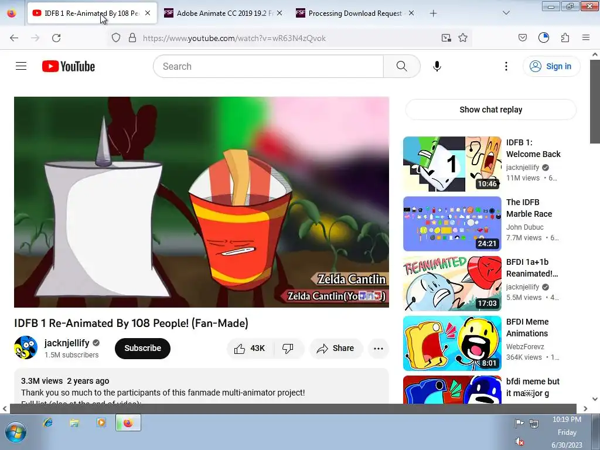Image resolution: width=600 pixels, height=450 pixels.
Task: Open picture-in-picture icon in address bar
Action: (446, 38)
